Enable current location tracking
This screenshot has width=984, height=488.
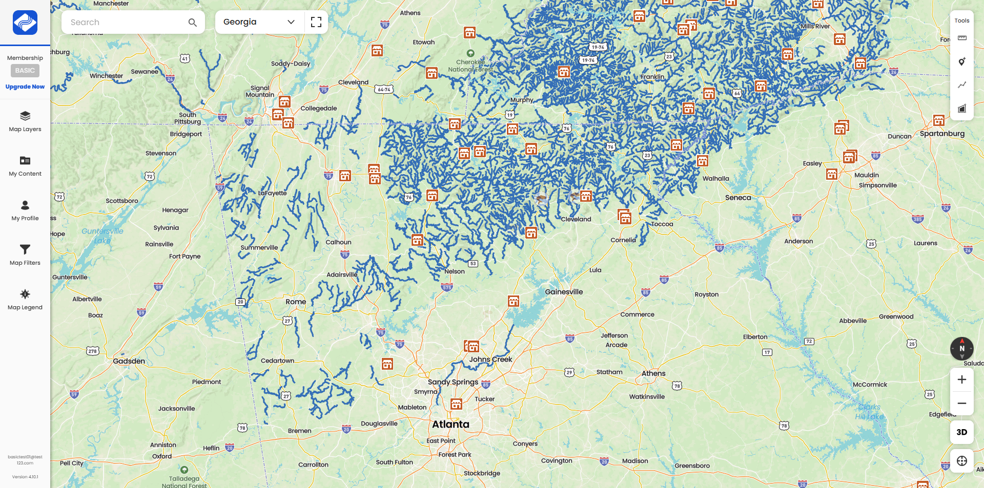click(962, 461)
